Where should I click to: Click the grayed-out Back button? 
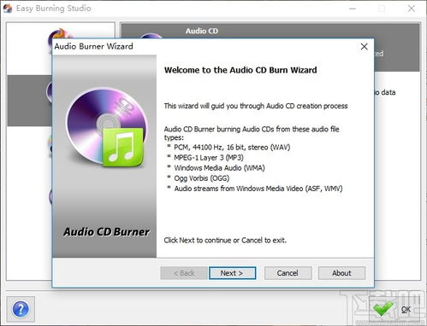[x=184, y=273]
